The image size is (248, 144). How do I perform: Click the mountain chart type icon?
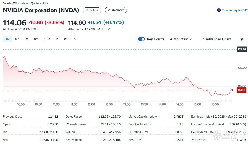point(171,39)
